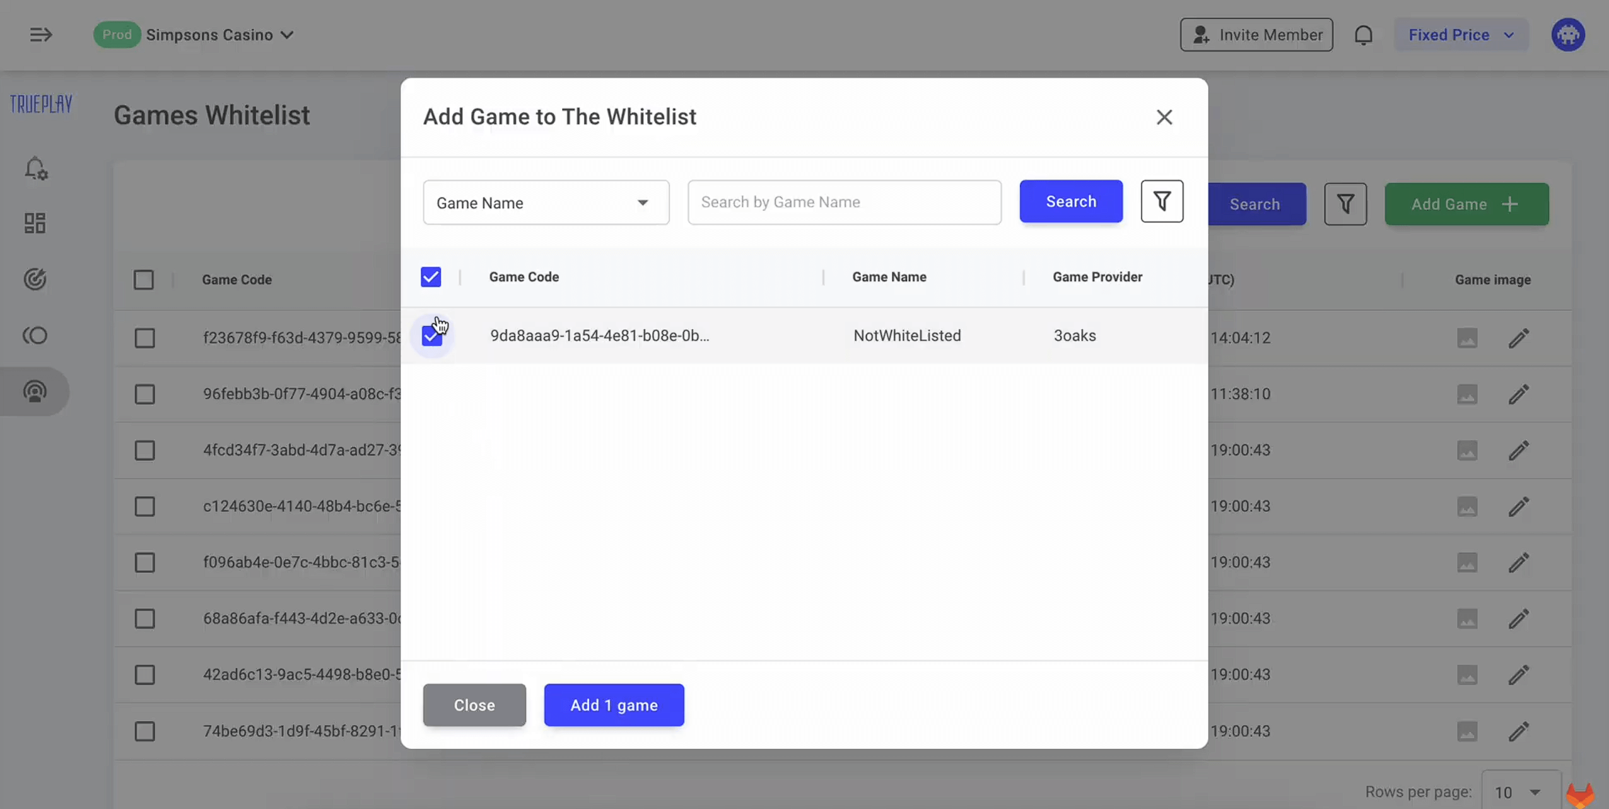This screenshot has width=1609, height=809.
Task: Open the Game Name search type dropdown
Action: coord(546,202)
